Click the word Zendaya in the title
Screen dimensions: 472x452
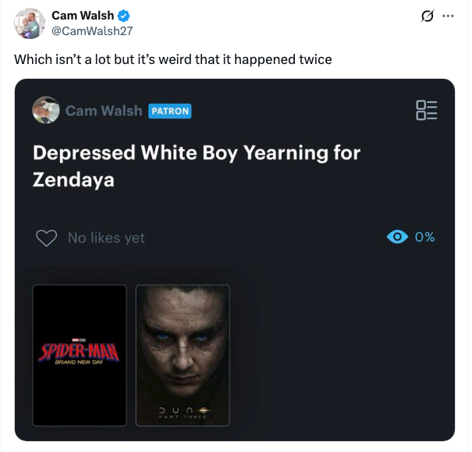(73, 180)
